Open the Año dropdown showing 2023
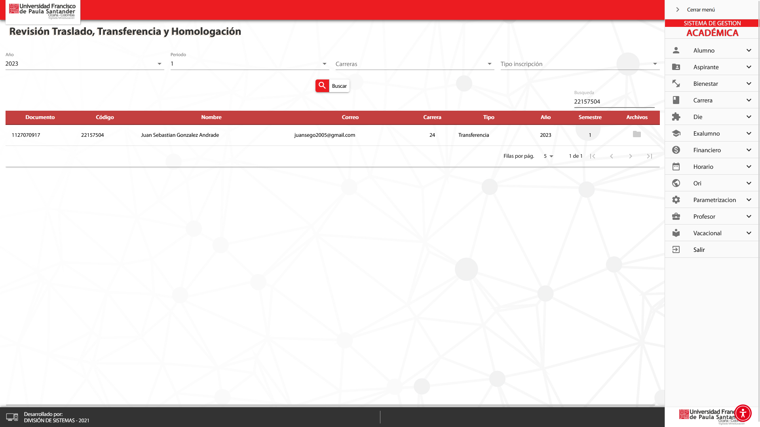760x427 pixels. point(84,64)
